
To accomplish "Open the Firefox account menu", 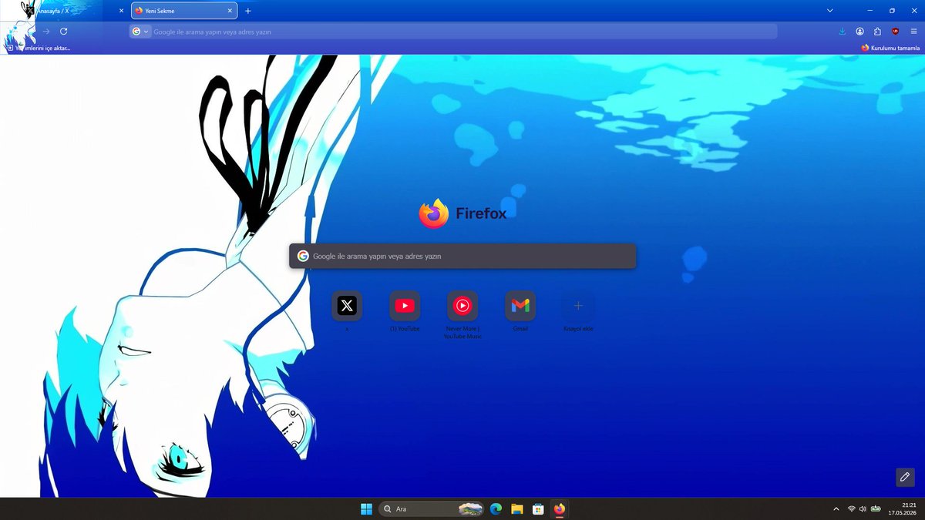I will coord(859,32).
